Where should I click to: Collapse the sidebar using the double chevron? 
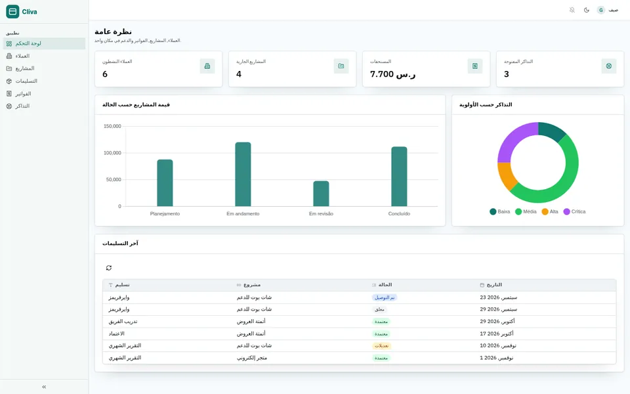pyautogui.click(x=44, y=387)
